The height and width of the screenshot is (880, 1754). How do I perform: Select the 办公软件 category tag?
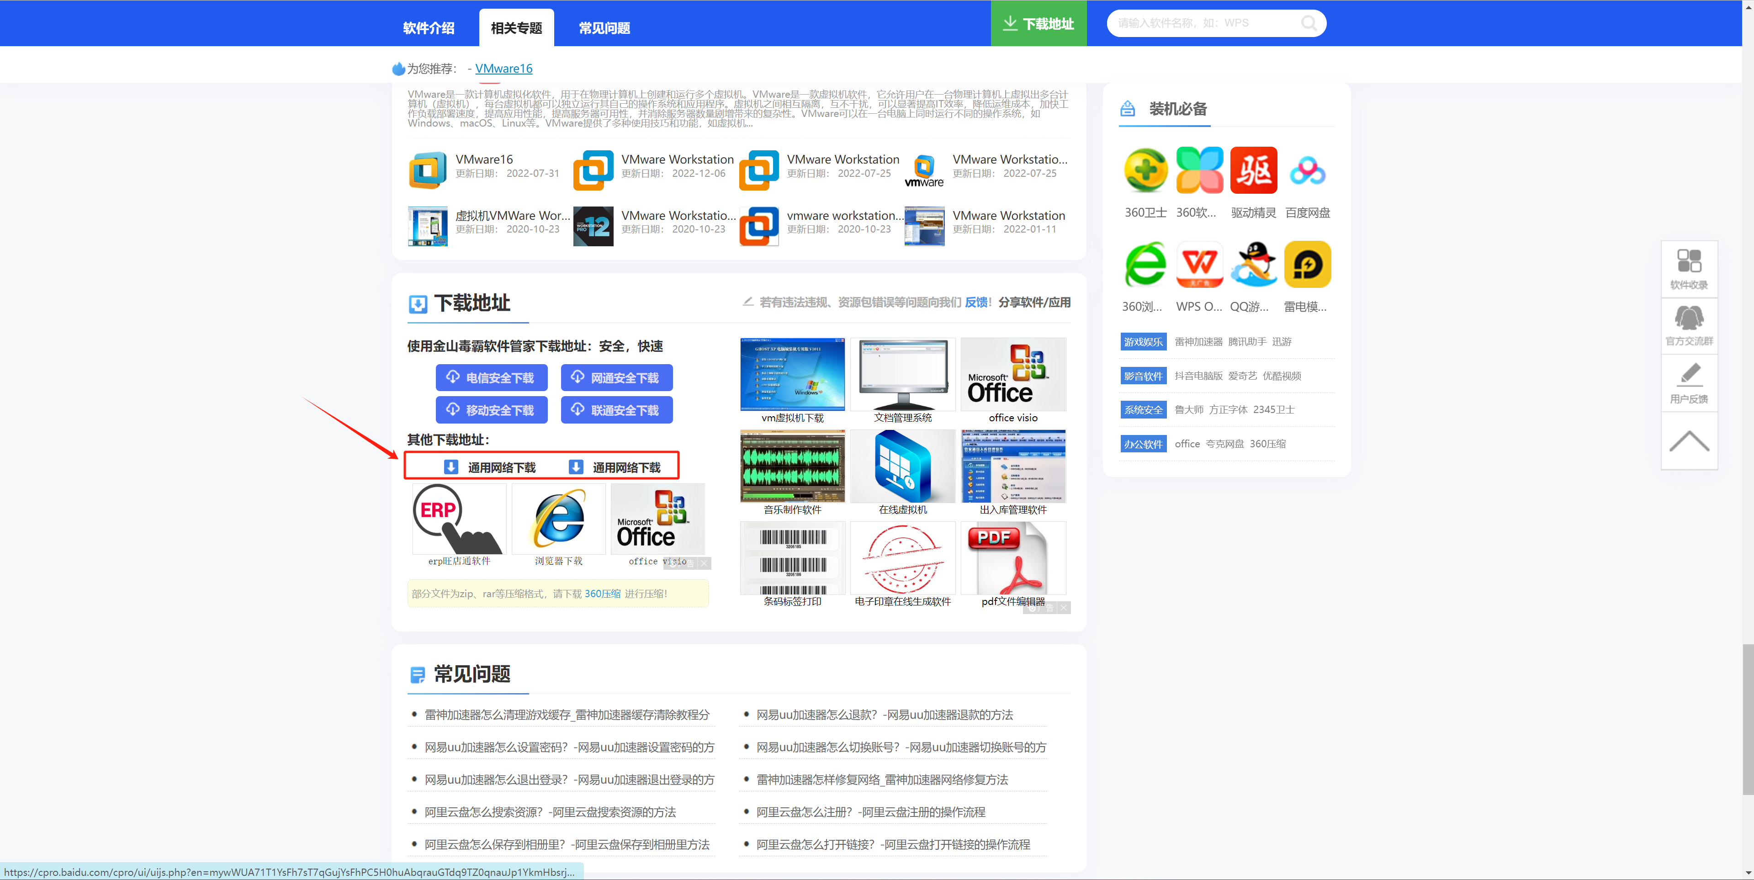[x=1143, y=444]
